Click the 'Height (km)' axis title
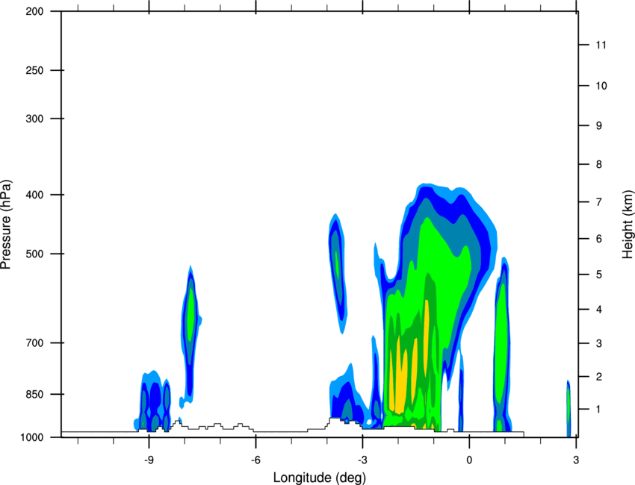Image resolution: width=635 pixels, height=485 pixels. coord(628,225)
